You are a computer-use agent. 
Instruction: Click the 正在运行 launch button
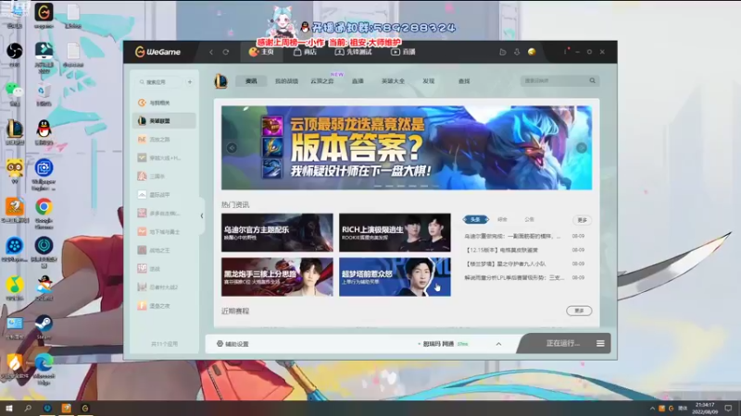point(562,343)
